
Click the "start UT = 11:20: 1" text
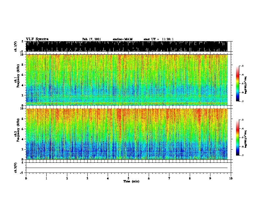(x=159, y=39)
